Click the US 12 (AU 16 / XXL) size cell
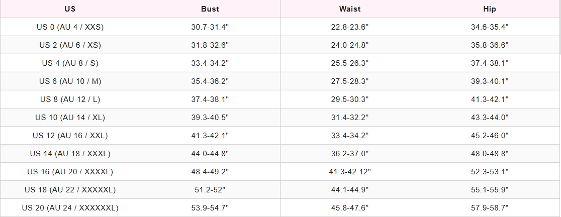This screenshot has width=561, height=217. pos(70,136)
